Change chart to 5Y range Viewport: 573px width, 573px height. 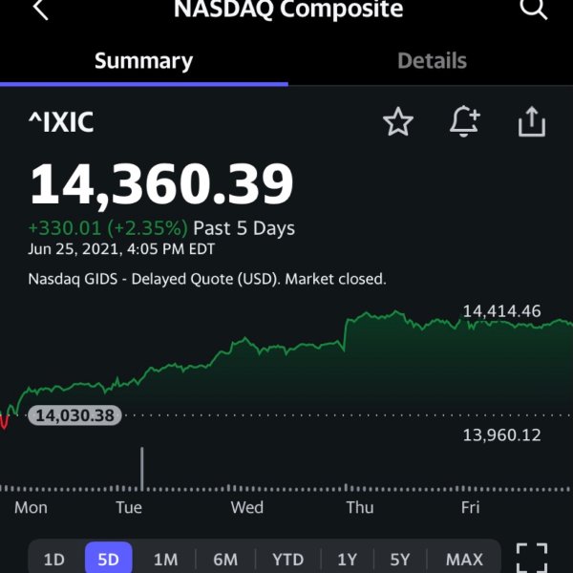[400, 560]
